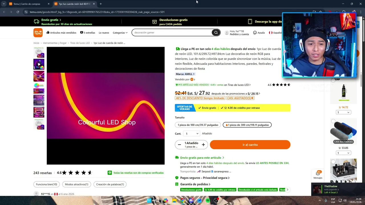
Task: Open OBS Studio from the taskbar
Action: [x=216, y=200]
